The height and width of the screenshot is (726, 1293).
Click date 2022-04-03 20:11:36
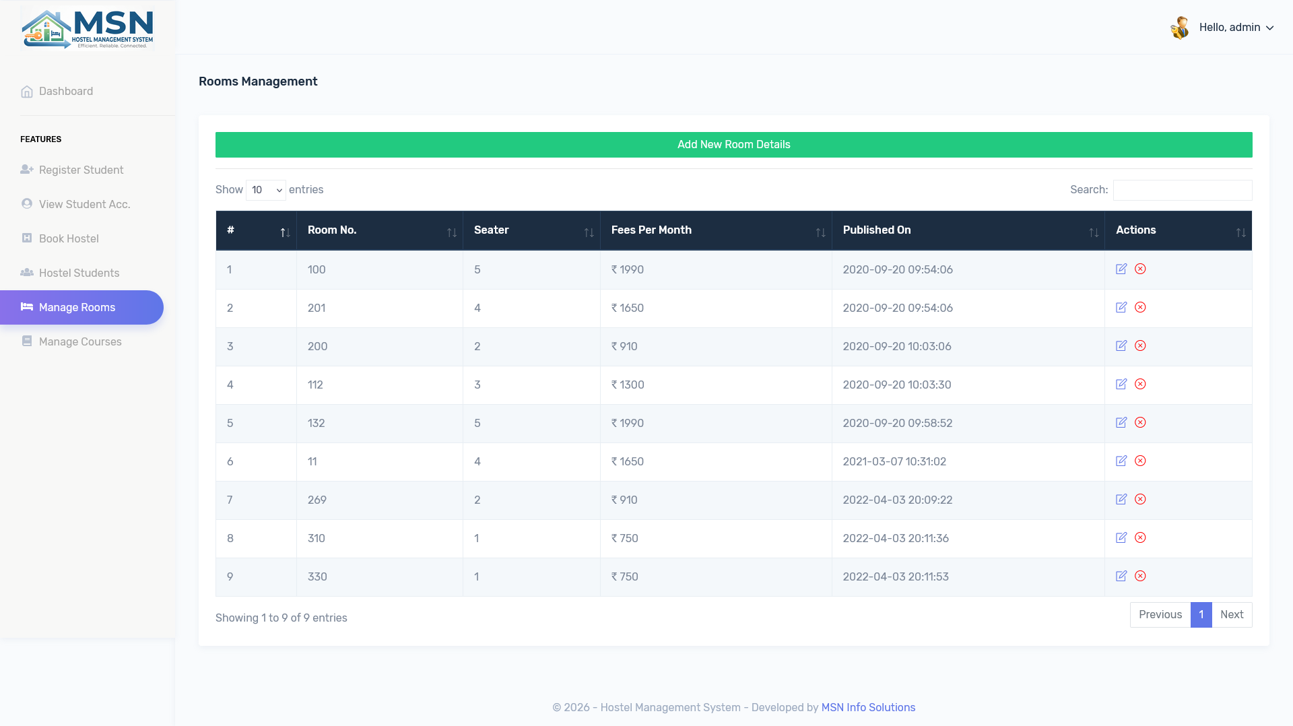896,539
